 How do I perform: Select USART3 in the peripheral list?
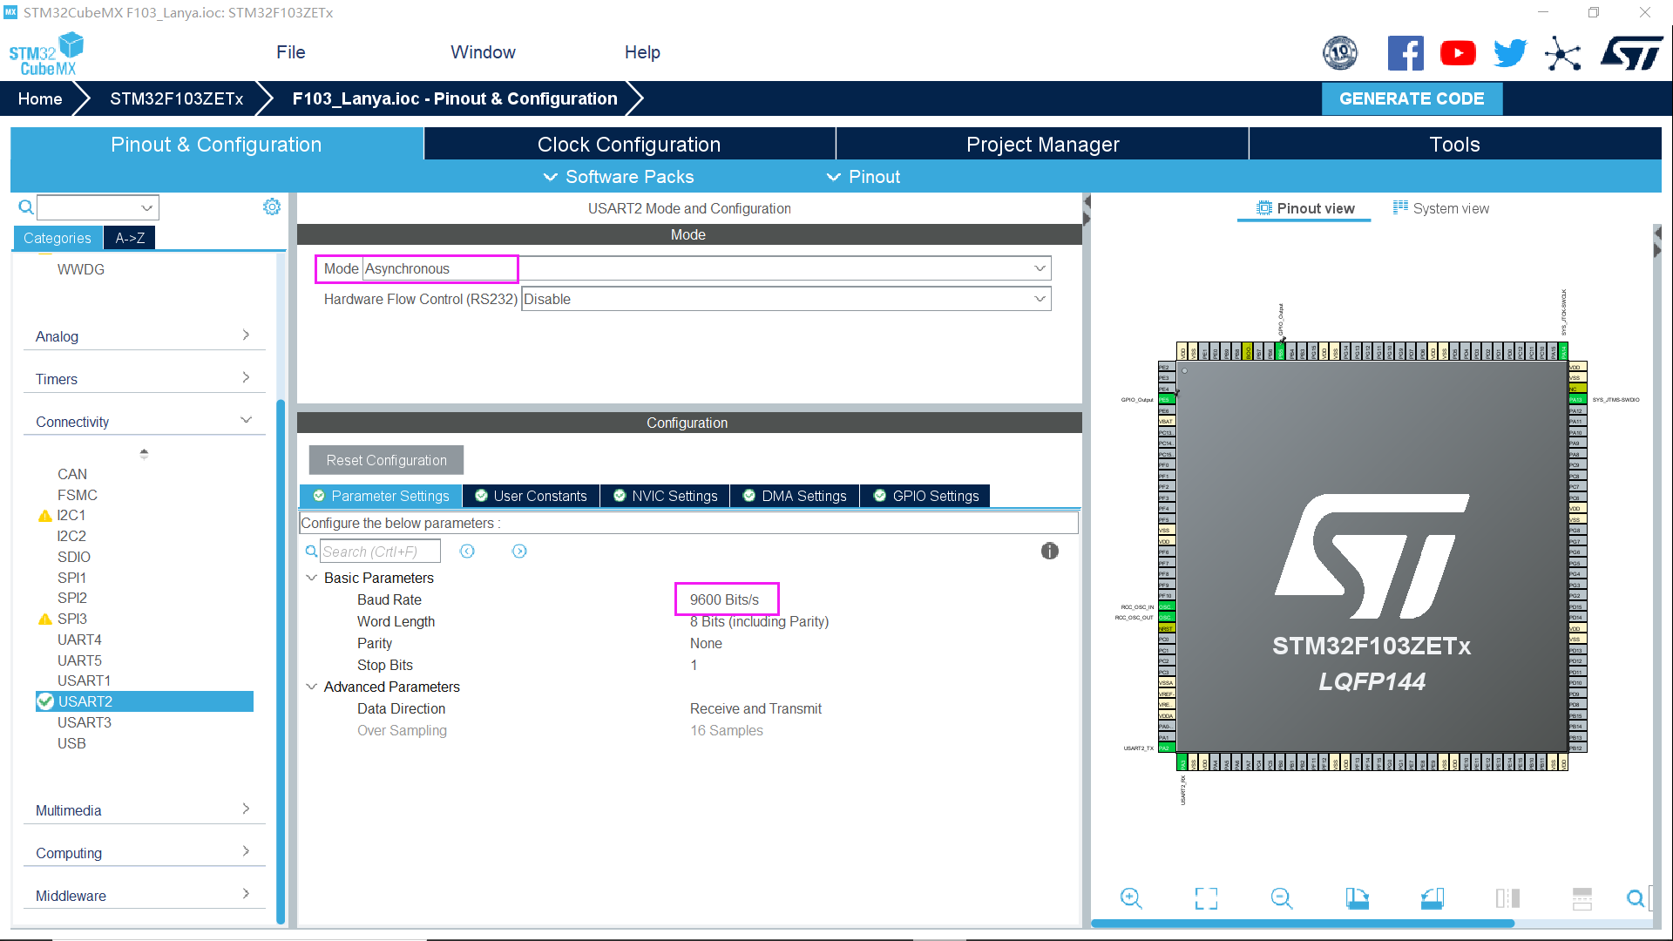(85, 722)
